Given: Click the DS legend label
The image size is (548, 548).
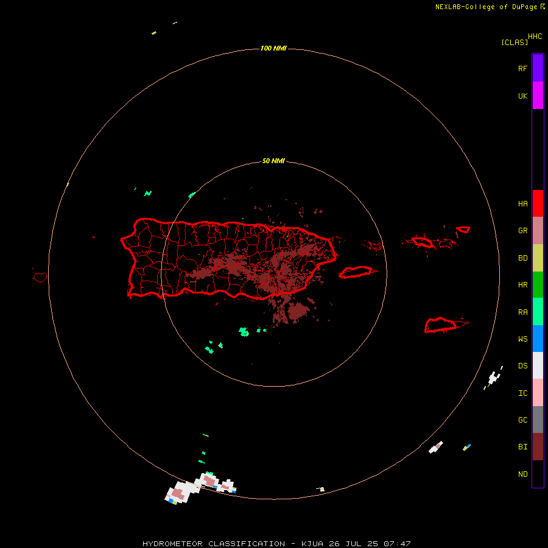Looking at the screenshot, I should [x=522, y=365].
